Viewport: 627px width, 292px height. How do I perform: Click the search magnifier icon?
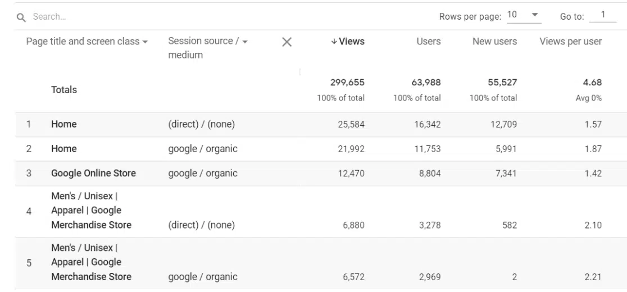[21, 17]
